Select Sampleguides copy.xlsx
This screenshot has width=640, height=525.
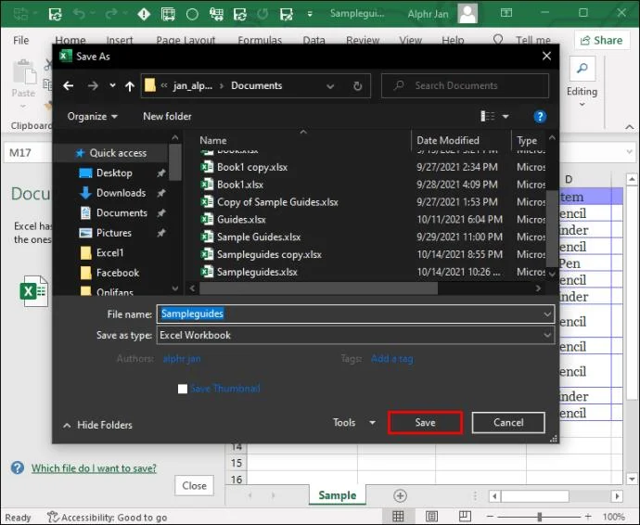coord(269,255)
